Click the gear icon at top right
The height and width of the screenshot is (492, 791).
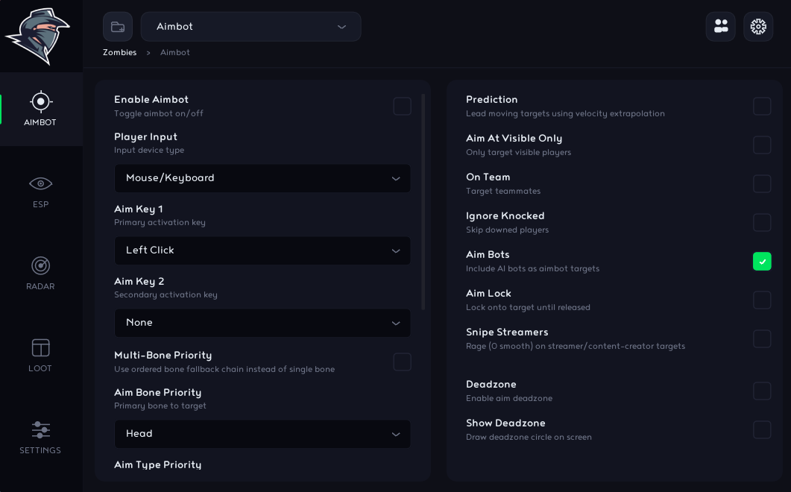[758, 27]
